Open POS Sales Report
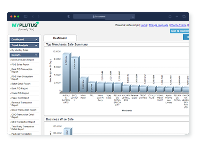This screenshot has height=149, width=198. coord(20,64)
